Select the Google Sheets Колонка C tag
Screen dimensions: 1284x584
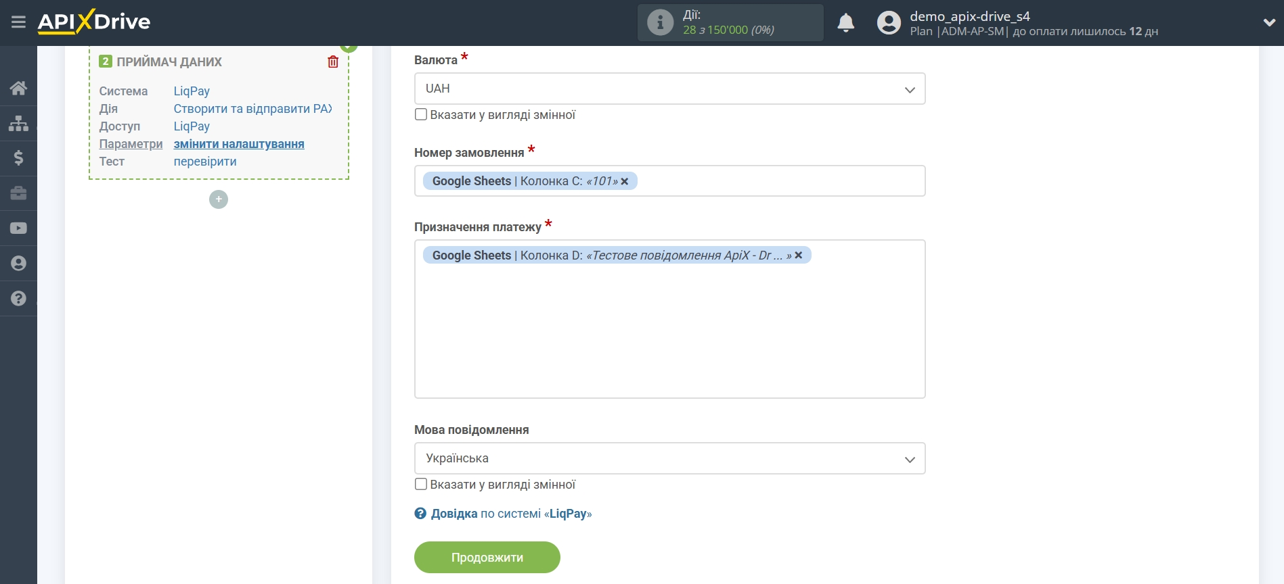(x=530, y=181)
